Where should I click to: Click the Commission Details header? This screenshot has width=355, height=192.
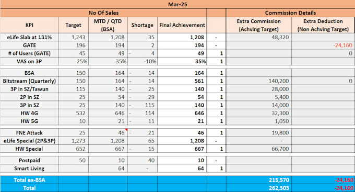[x=290, y=13]
